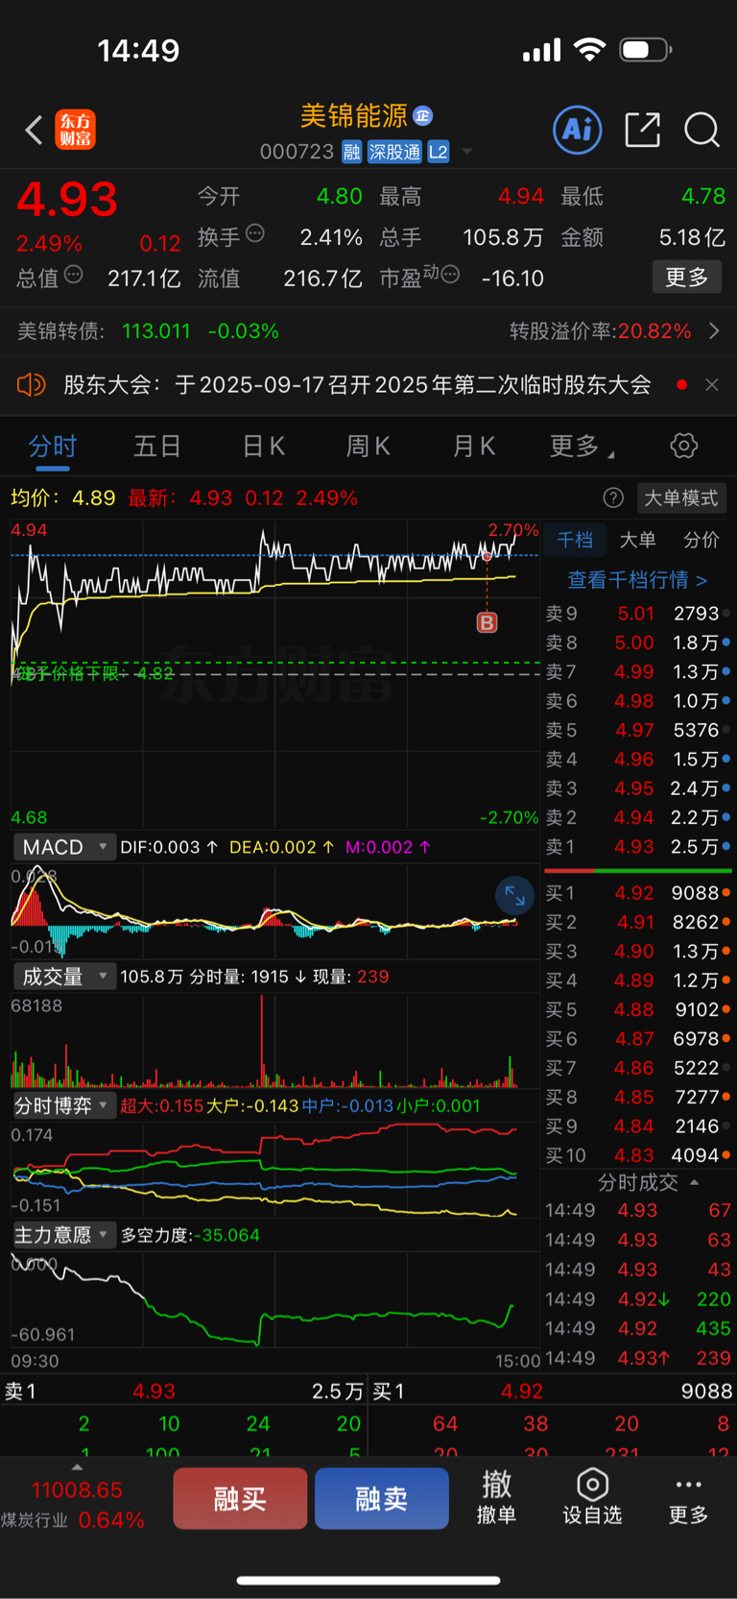
Task: Tap the back arrow icon
Action: tap(34, 130)
